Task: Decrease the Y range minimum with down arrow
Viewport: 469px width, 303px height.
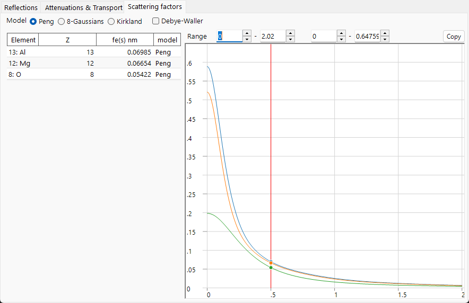Action: tap(341, 39)
